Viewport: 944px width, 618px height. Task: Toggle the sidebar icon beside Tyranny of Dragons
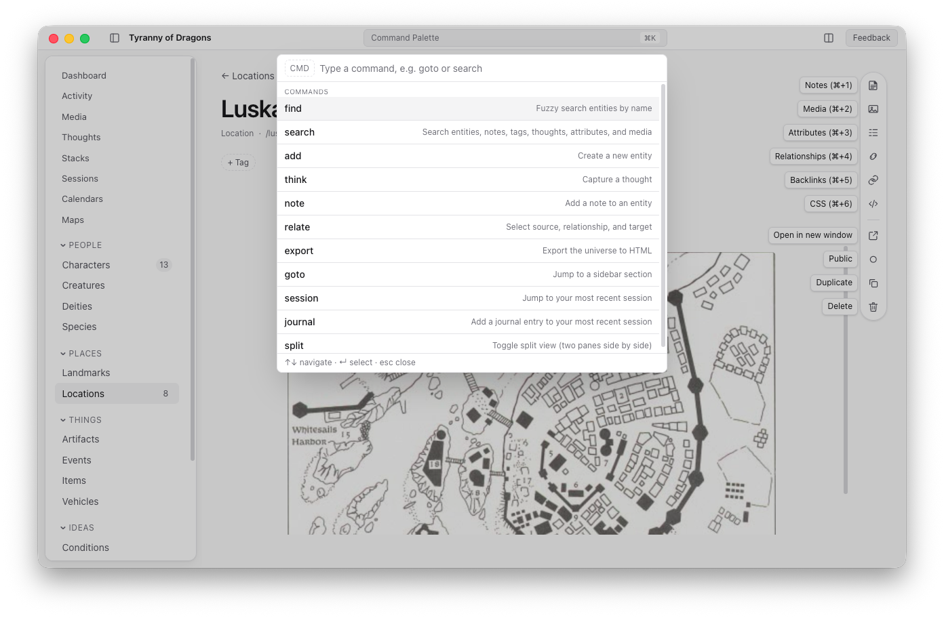(x=115, y=38)
